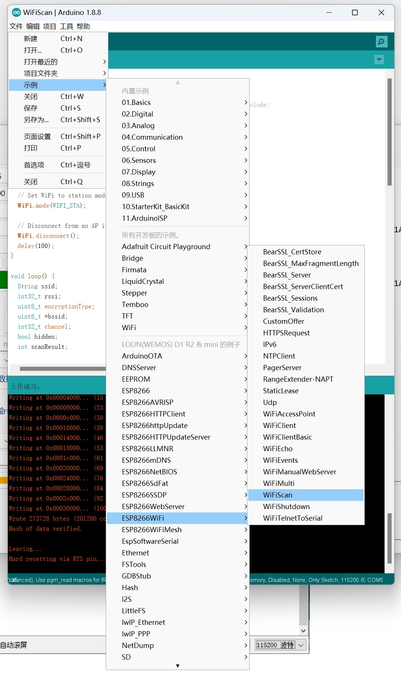Click the up arrow at top of examples menu

pos(178,82)
